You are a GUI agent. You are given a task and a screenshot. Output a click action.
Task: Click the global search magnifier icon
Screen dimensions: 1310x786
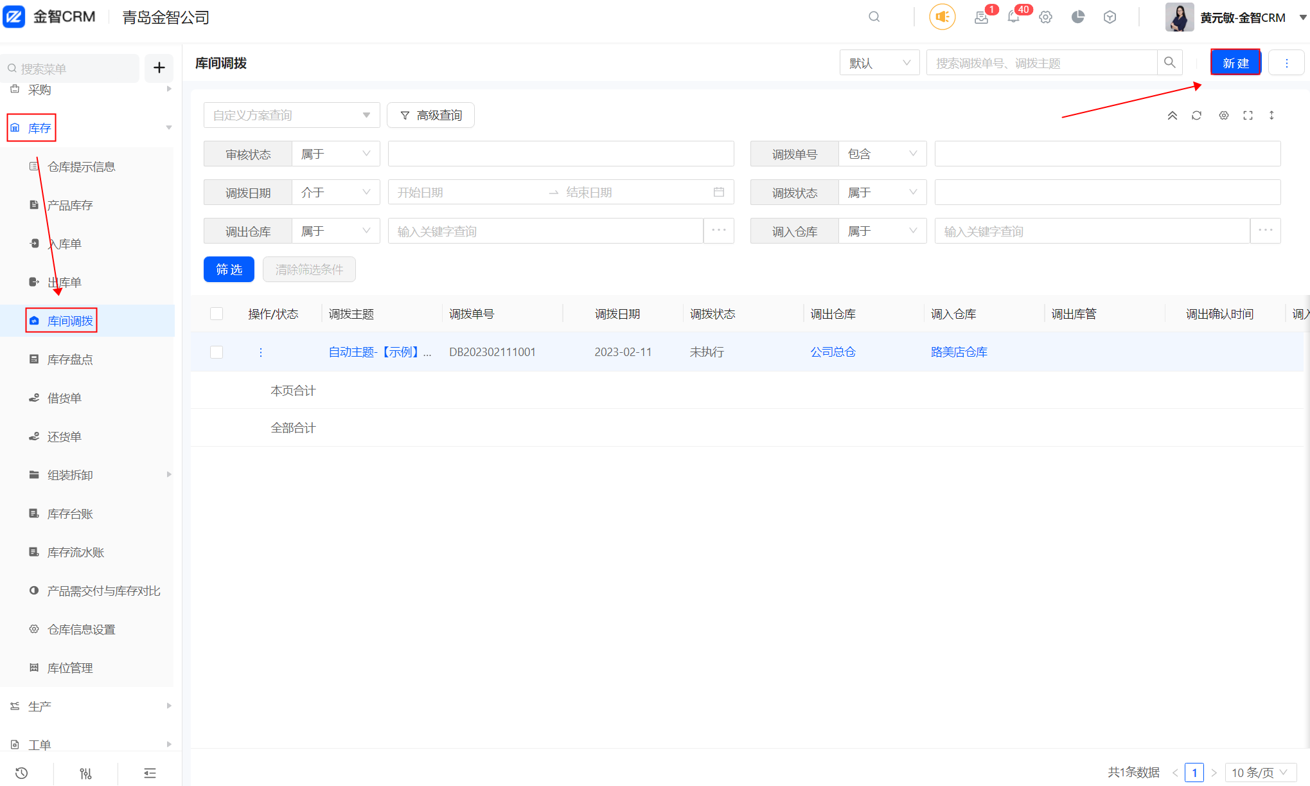[874, 17]
